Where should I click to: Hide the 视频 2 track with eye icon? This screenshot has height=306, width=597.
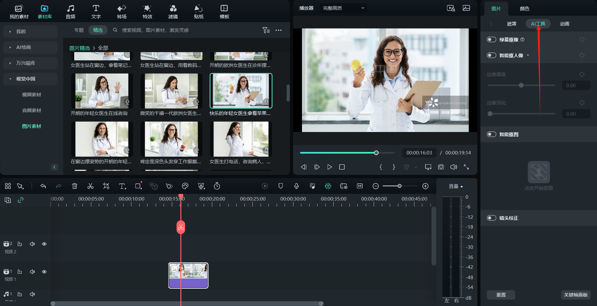point(44,244)
